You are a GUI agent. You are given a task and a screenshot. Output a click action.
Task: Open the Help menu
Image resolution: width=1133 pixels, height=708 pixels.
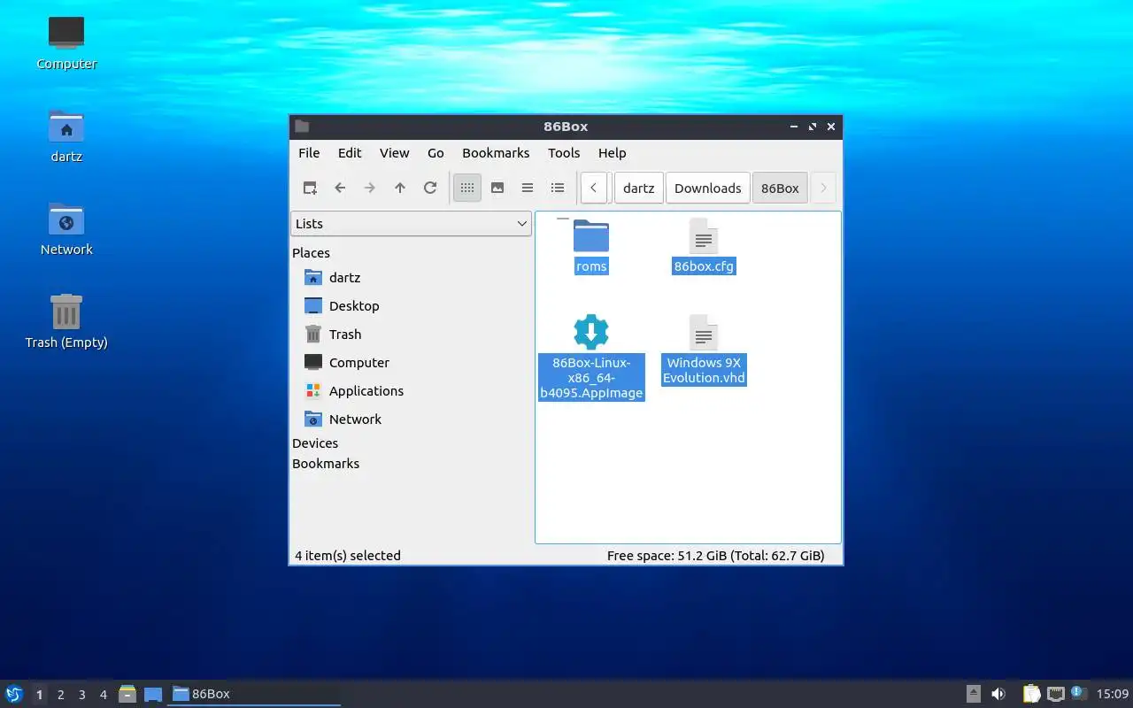pos(612,153)
